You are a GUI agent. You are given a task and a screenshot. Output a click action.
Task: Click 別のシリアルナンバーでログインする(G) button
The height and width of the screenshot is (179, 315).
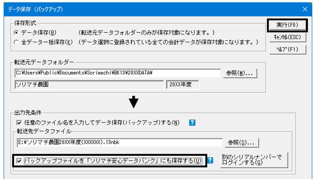(x=254, y=160)
